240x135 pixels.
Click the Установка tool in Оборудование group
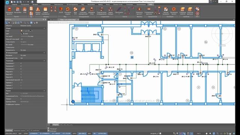point(83,11)
